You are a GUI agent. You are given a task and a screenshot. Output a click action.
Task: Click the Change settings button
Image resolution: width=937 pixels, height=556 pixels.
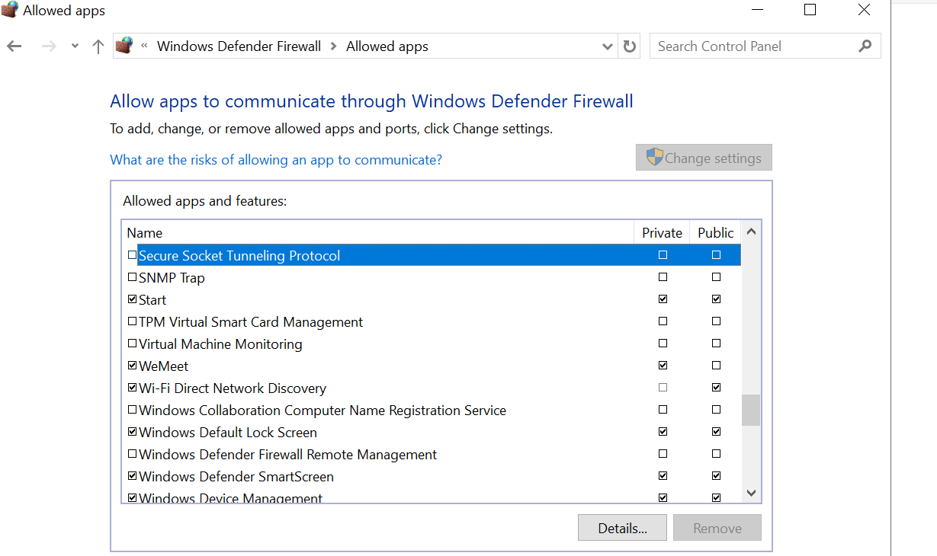click(x=704, y=158)
